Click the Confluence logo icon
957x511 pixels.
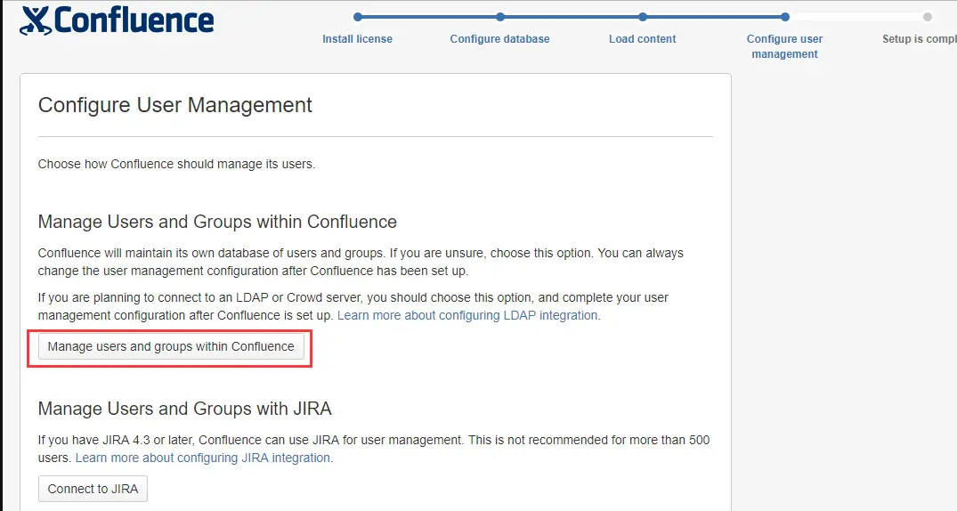click(x=36, y=20)
